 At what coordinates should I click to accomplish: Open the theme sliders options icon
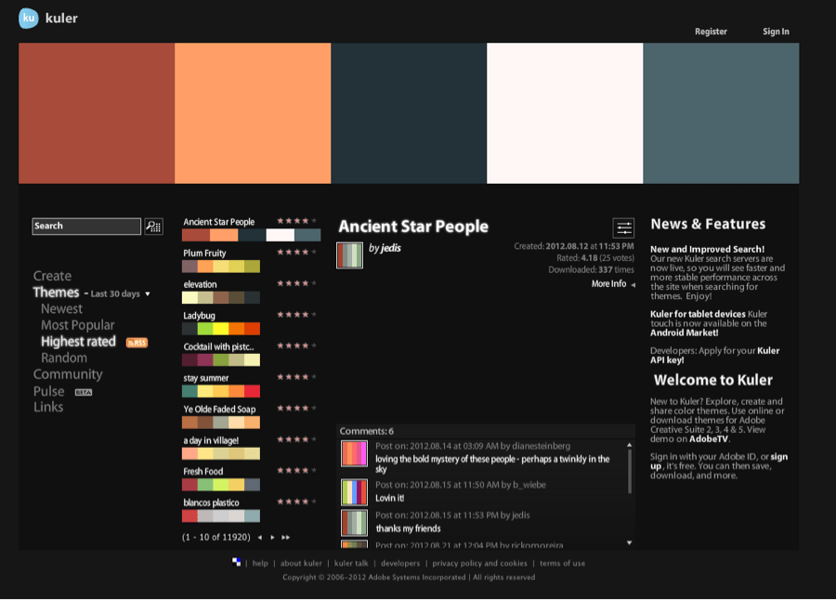click(x=623, y=228)
